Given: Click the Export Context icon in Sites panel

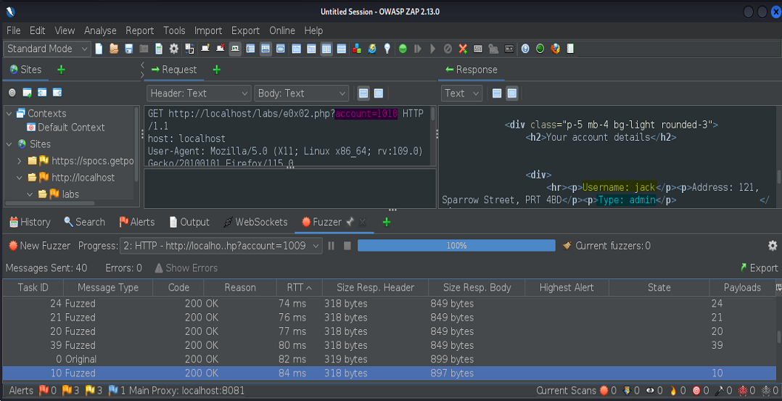Looking at the screenshot, I should (x=57, y=93).
